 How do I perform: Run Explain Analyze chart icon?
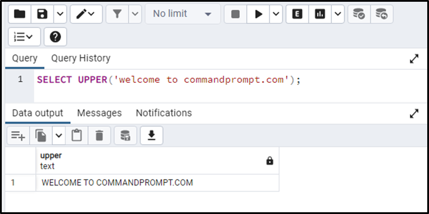[x=320, y=14]
